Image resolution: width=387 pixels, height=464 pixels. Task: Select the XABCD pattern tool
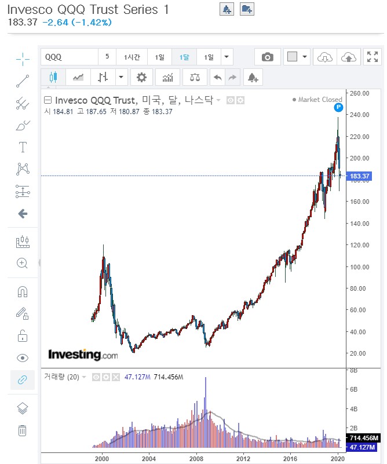click(23, 169)
